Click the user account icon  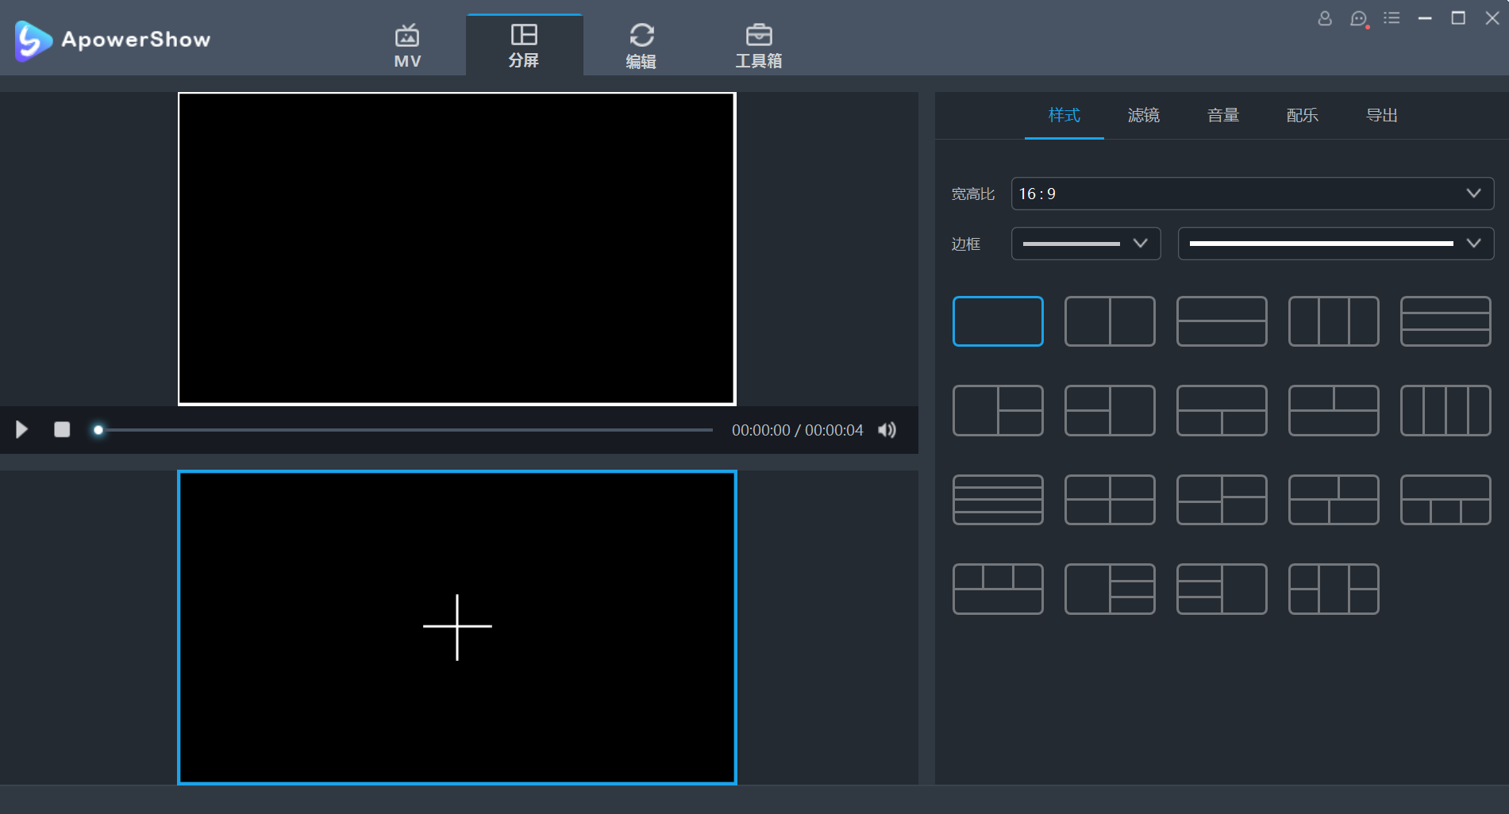click(x=1325, y=18)
